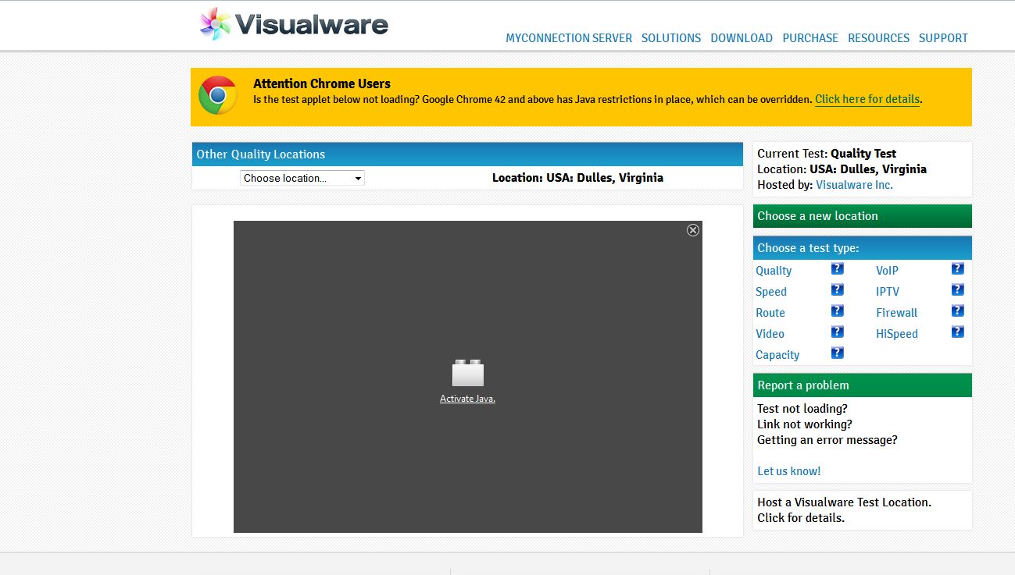
Task: Click the Visualware pinwheel logo
Action: pos(216,24)
